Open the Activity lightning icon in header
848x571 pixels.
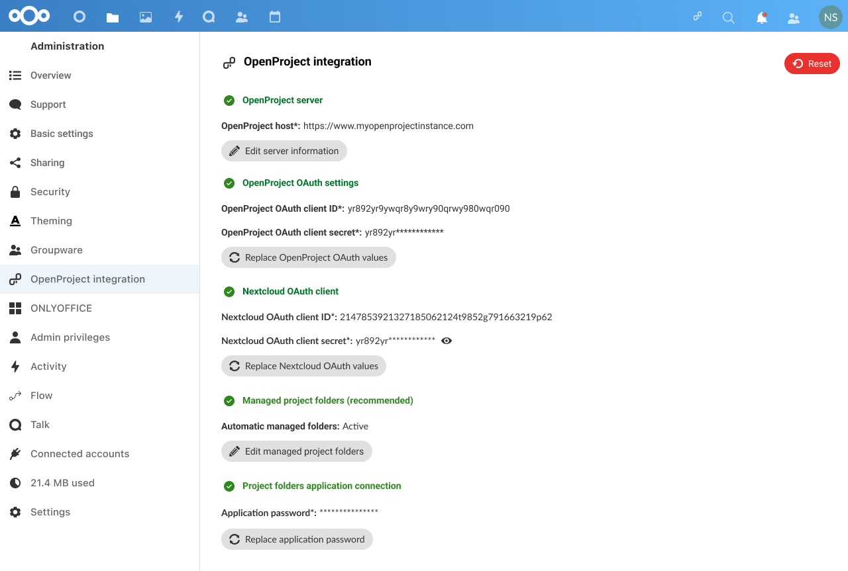click(178, 17)
